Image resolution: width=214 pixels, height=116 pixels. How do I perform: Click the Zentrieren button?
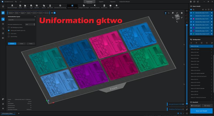tap(12, 43)
